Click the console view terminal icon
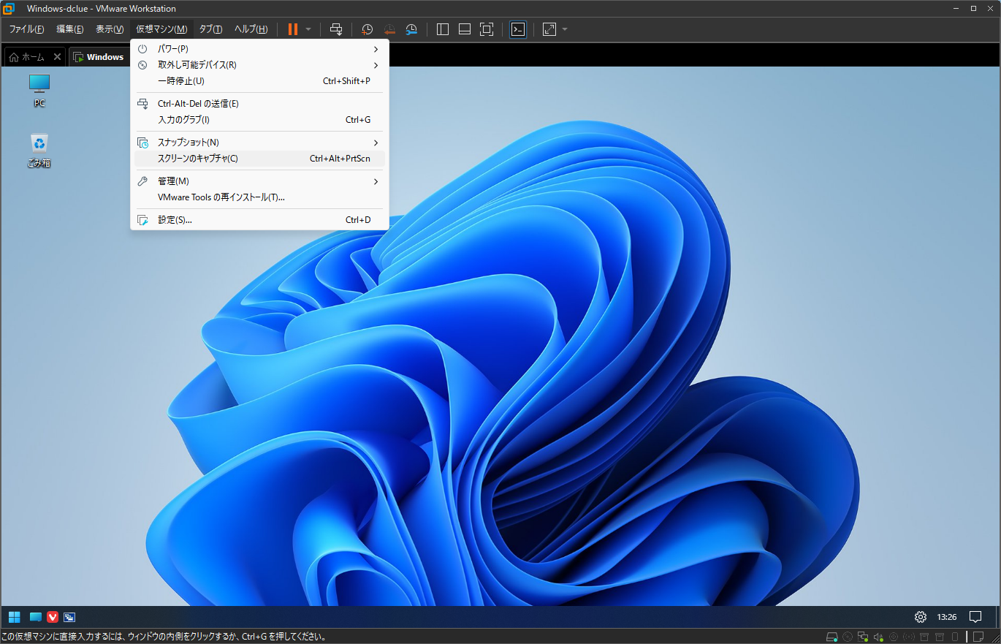Viewport: 1001px width, 644px height. click(x=518, y=29)
